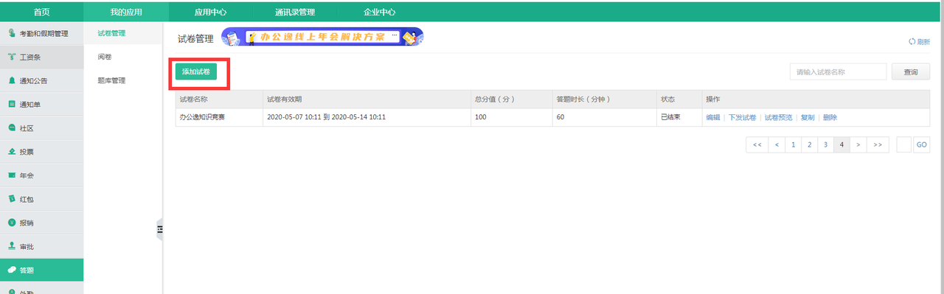Viewport: 944px width, 294px height.
Task: Click the page number input before GO
Action: tap(903, 144)
